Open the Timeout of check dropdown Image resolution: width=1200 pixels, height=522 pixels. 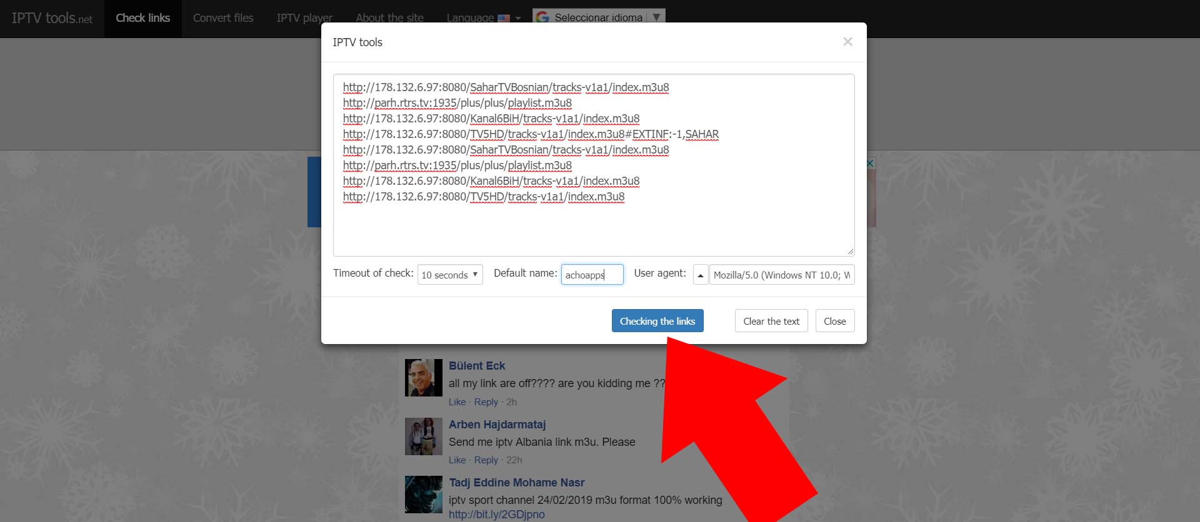449,275
